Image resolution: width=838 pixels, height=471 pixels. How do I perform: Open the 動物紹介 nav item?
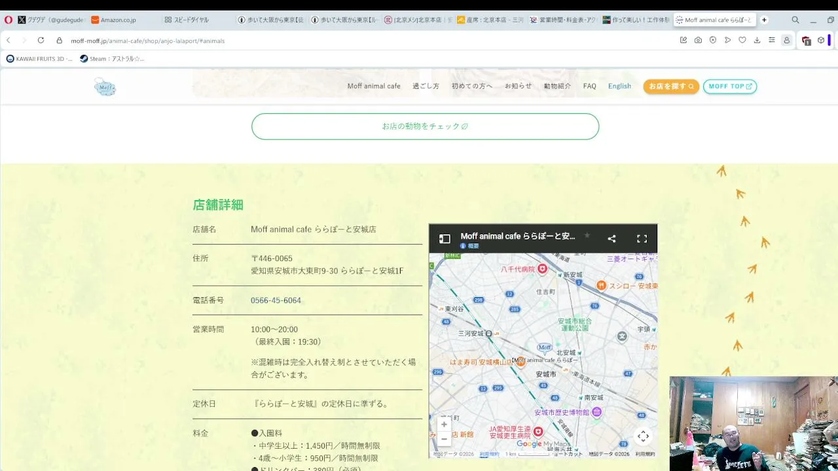point(557,86)
